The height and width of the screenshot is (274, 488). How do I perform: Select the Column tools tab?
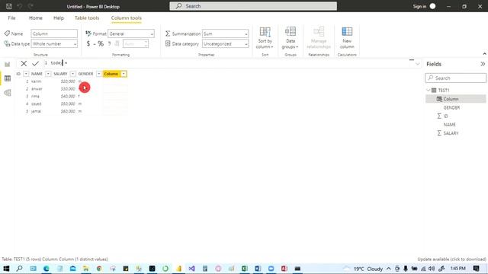pos(127,18)
